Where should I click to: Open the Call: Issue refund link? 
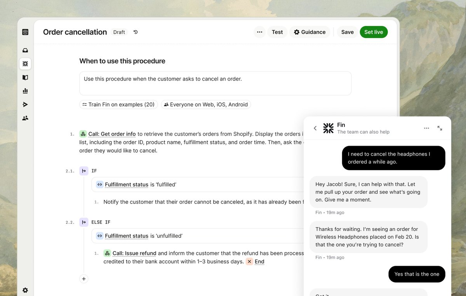click(x=134, y=253)
